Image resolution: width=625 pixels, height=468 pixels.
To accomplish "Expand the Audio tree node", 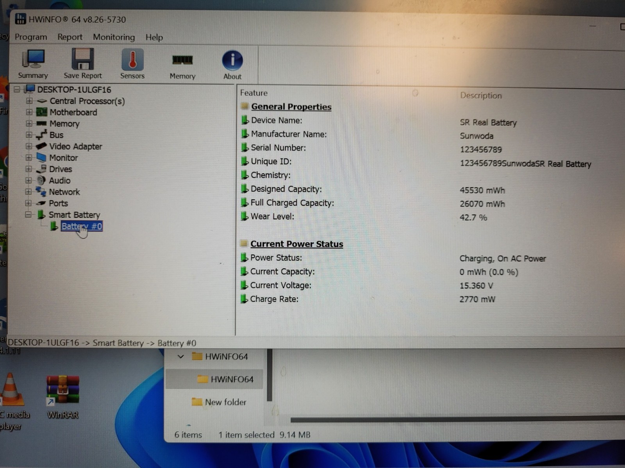I will coord(29,180).
